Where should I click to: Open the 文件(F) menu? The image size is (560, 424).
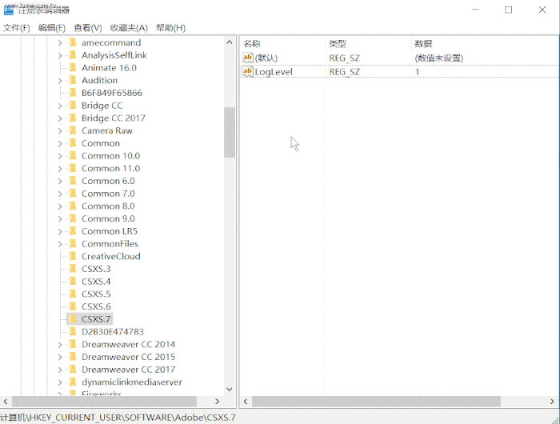click(x=16, y=28)
